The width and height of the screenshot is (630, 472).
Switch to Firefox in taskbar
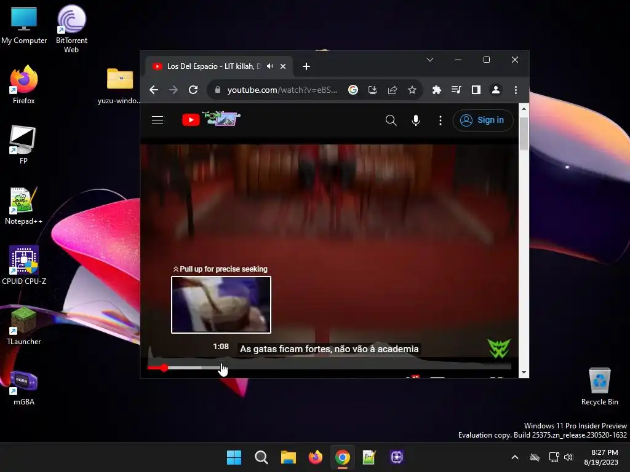click(x=316, y=457)
